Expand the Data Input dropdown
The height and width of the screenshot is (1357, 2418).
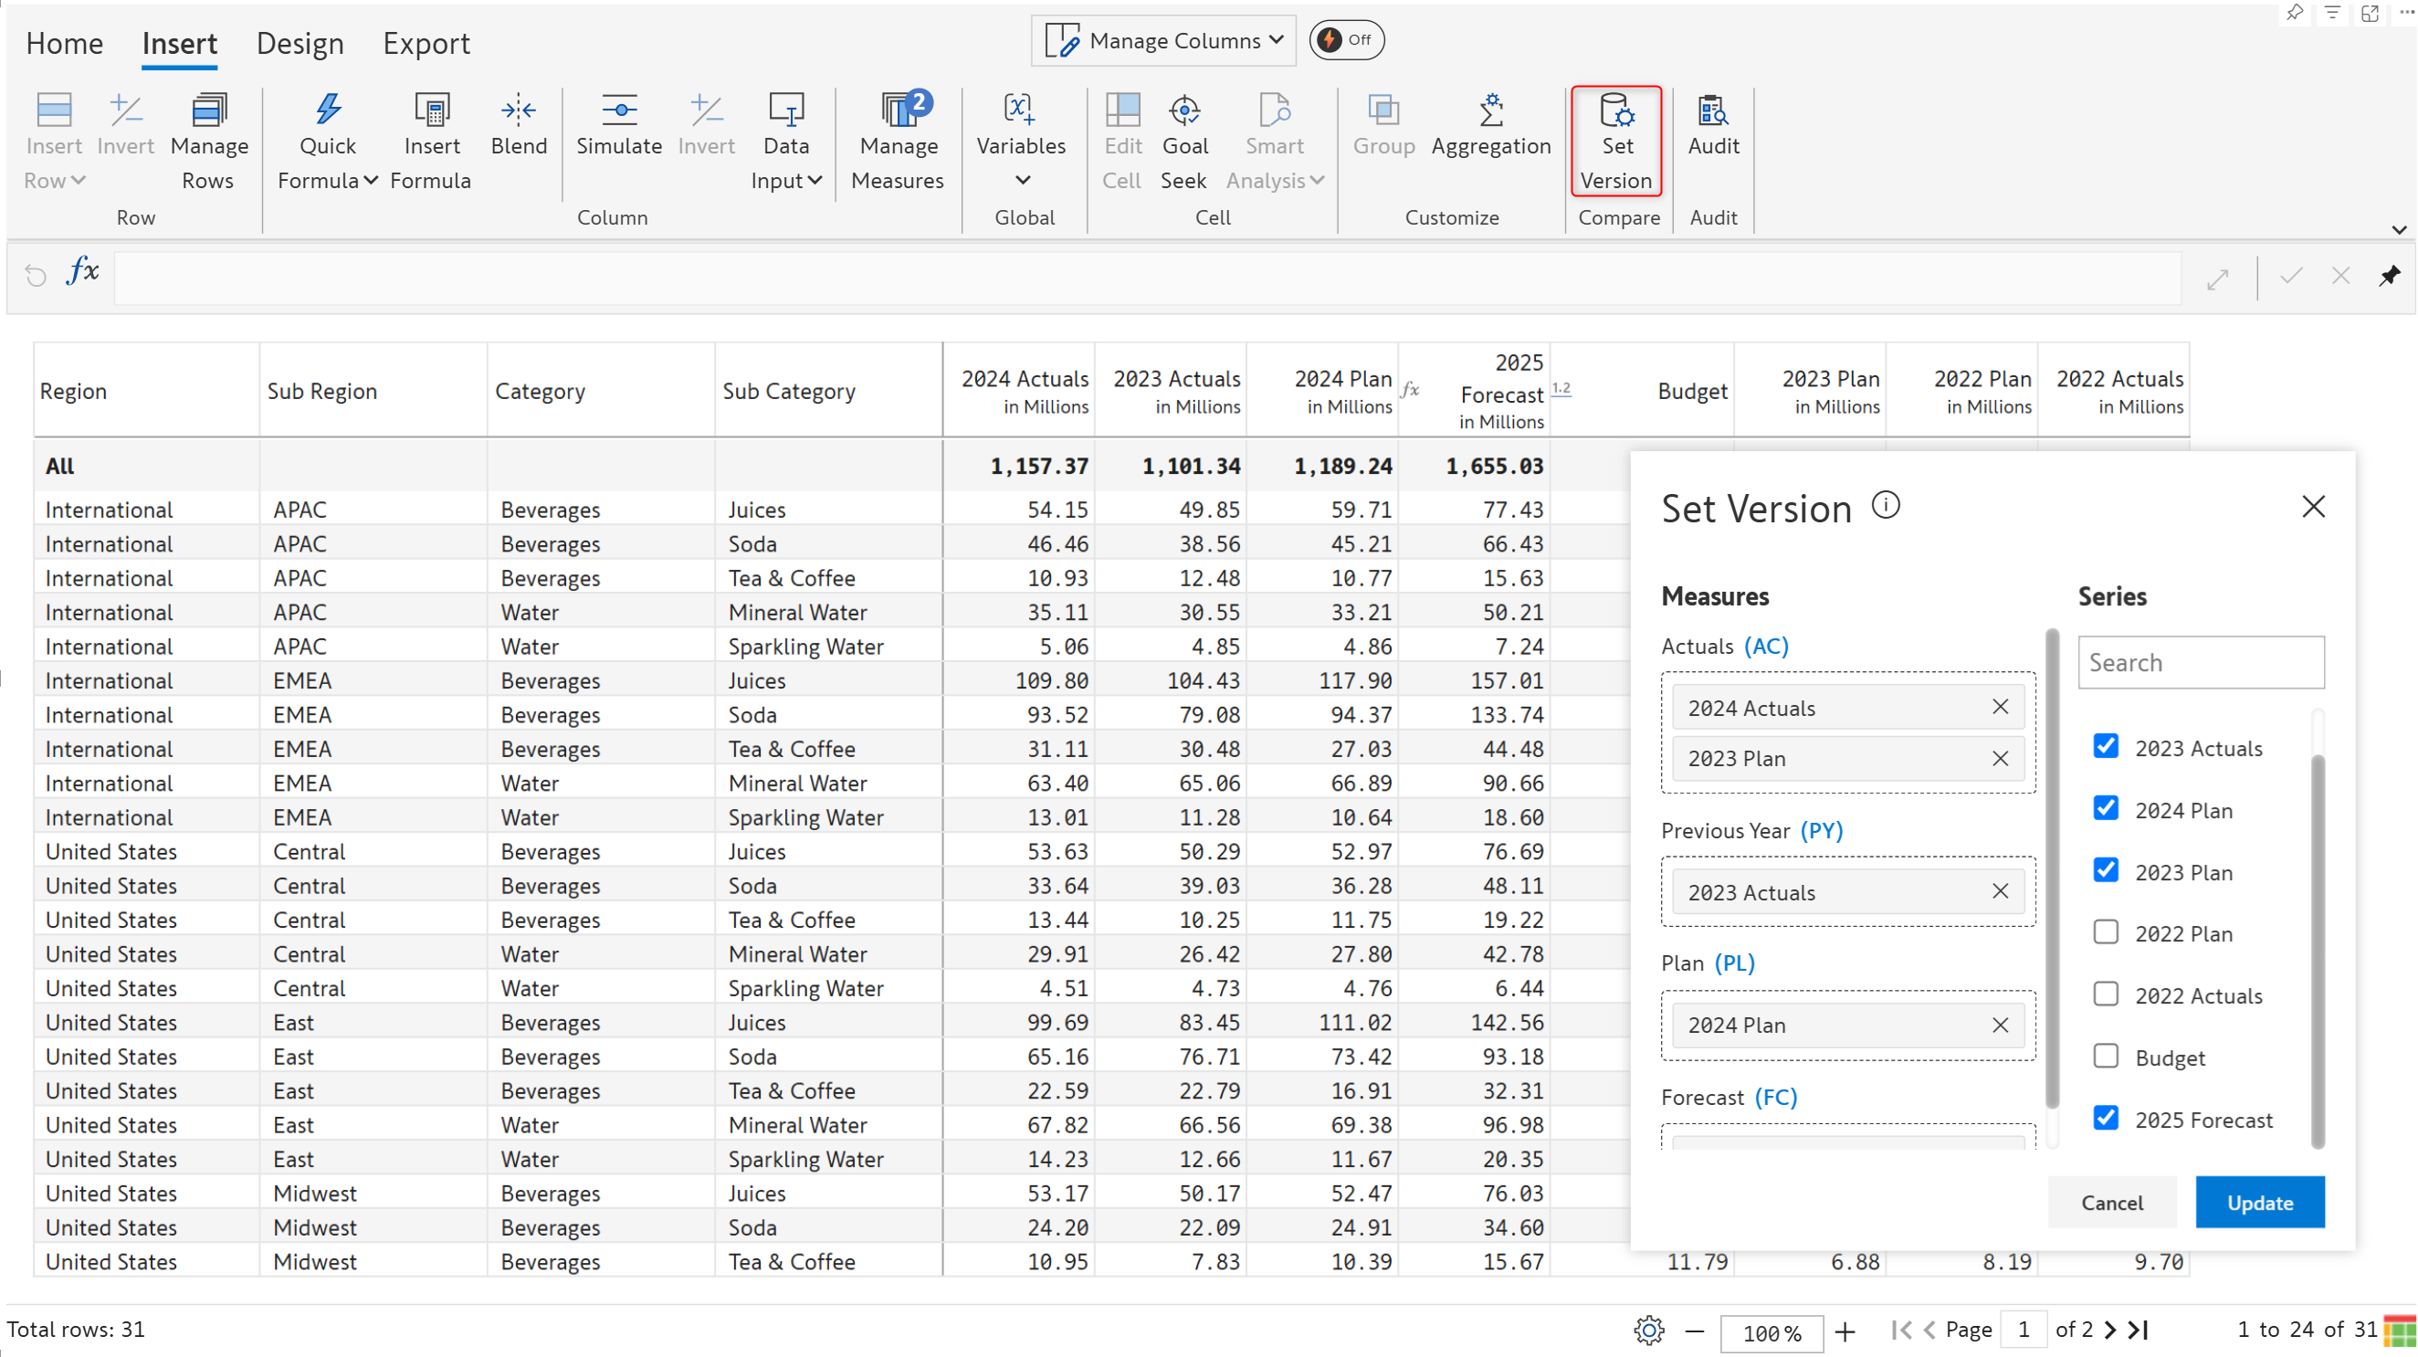[814, 180]
